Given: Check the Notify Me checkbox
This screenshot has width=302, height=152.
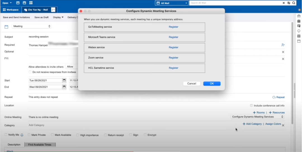Looking at the screenshot, I should click(6, 135).
